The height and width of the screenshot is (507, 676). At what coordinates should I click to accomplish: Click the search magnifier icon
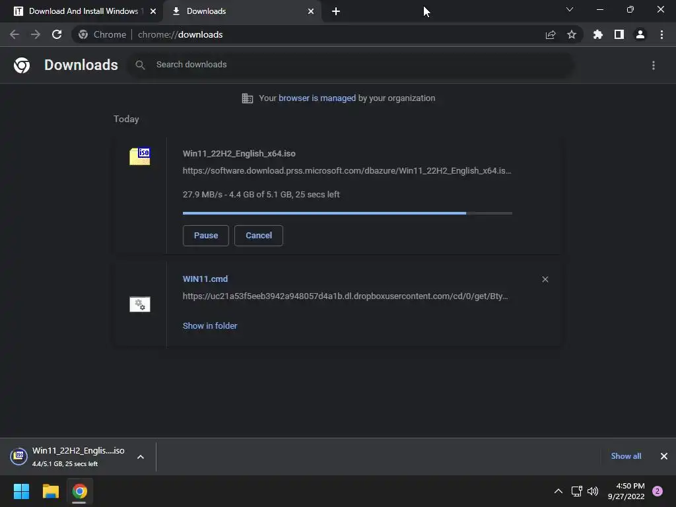click(x=140, y=65)
